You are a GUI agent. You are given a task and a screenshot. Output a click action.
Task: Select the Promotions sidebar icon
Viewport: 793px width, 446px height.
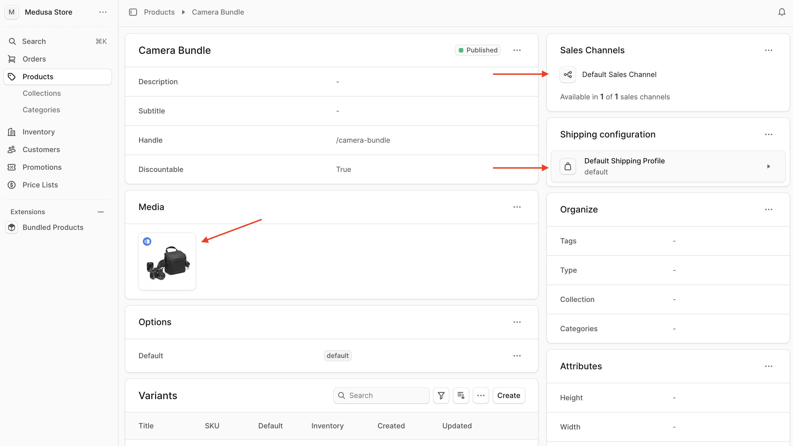[x=12, y=167]
